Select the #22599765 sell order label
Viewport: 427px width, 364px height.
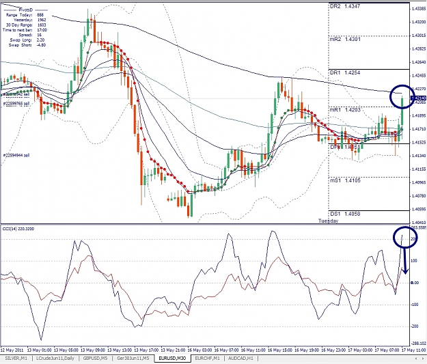point(16,104)
